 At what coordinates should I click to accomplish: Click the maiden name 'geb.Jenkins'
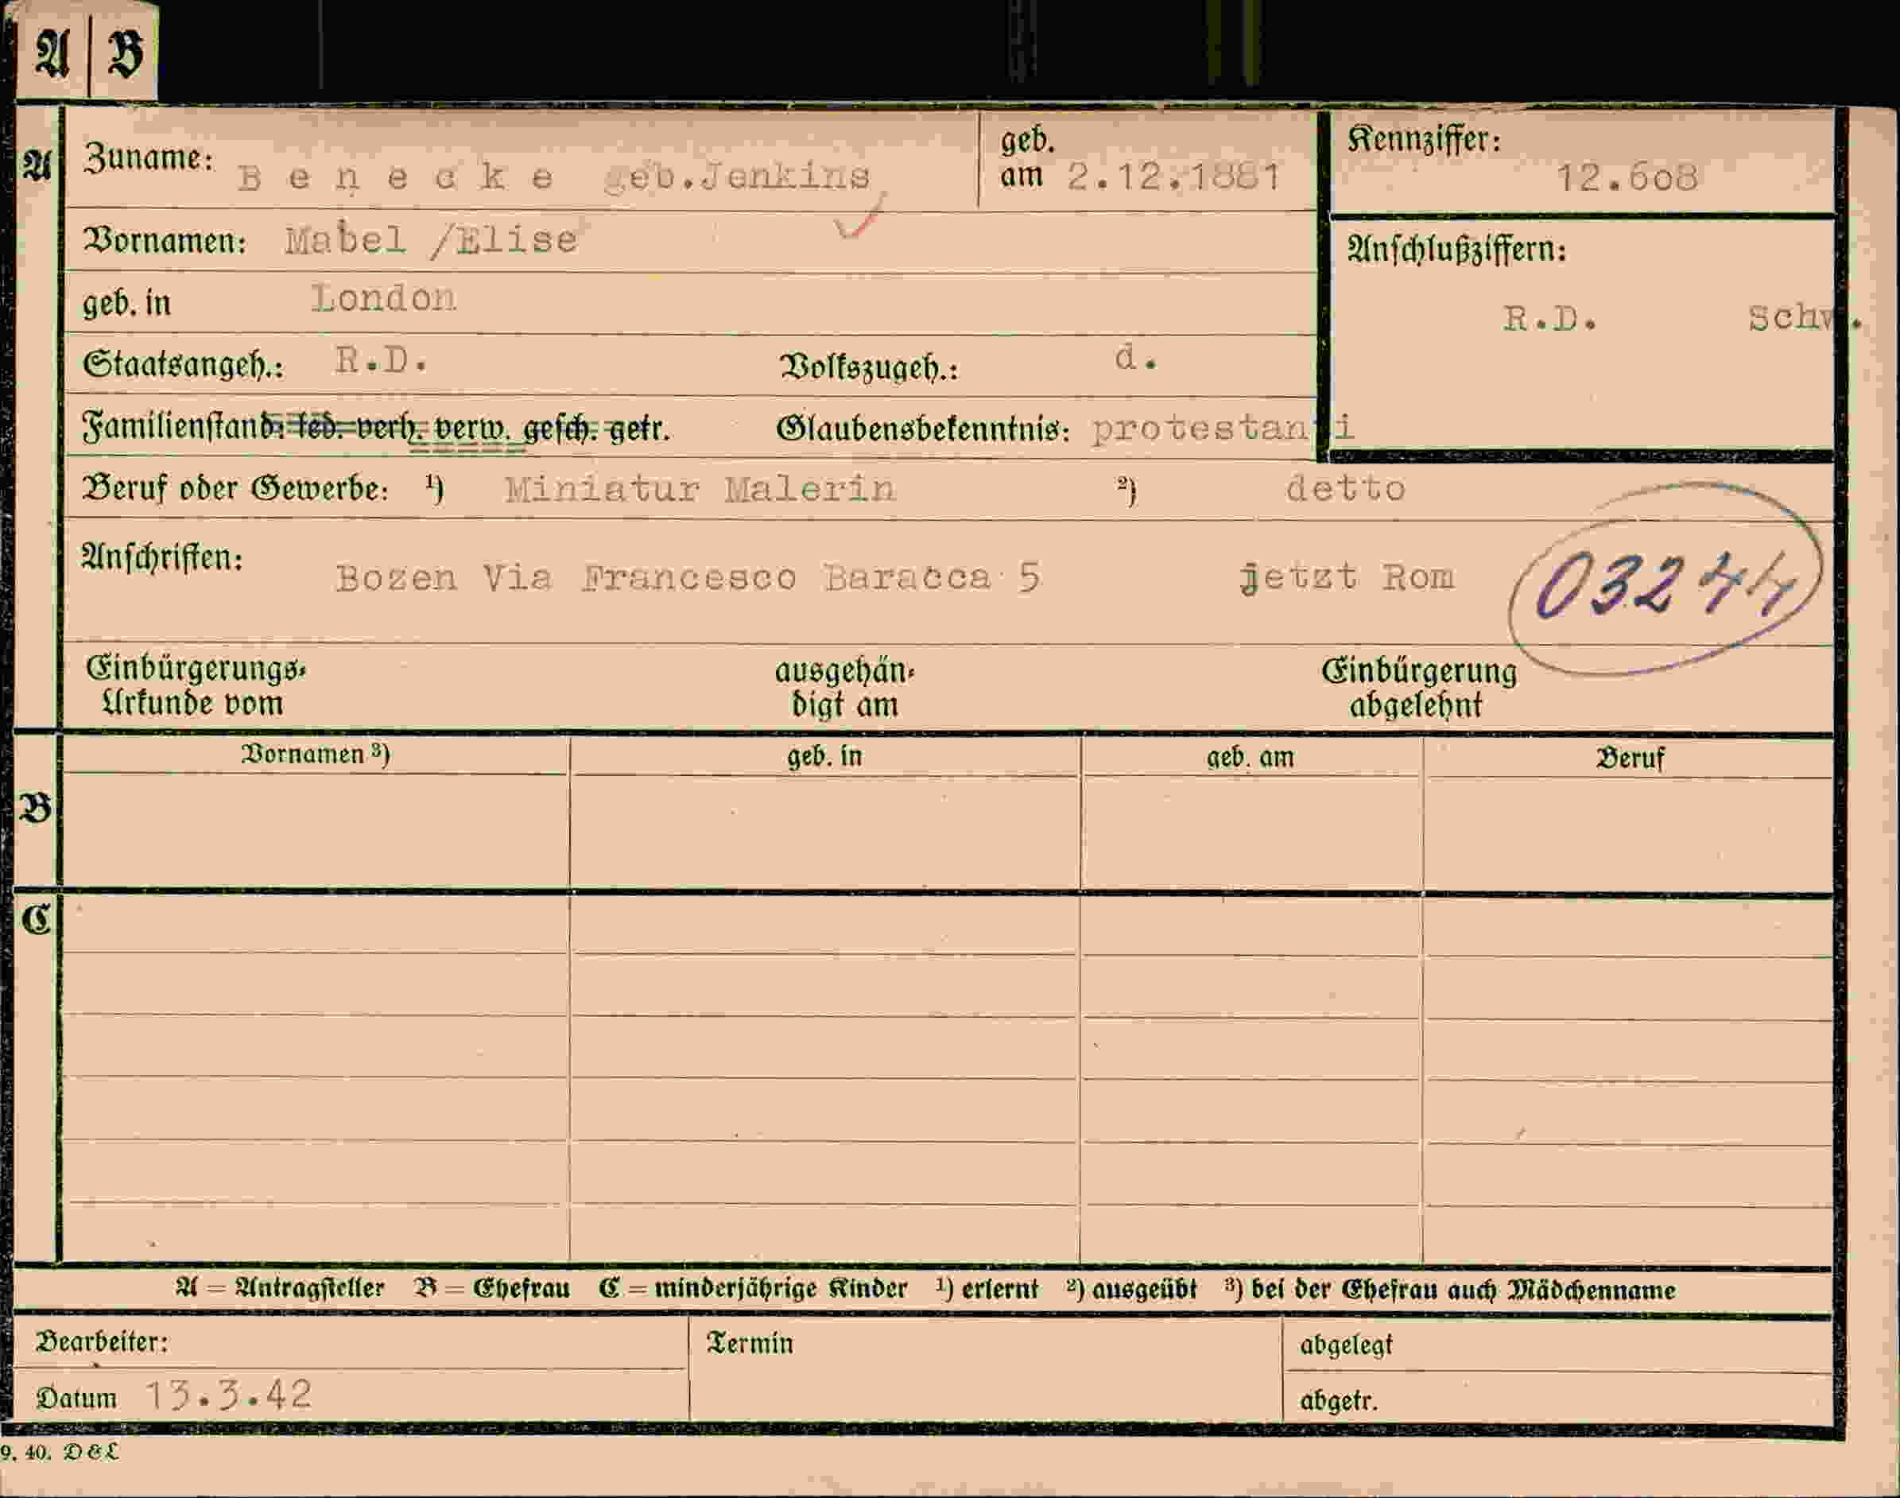pos(738,177)
